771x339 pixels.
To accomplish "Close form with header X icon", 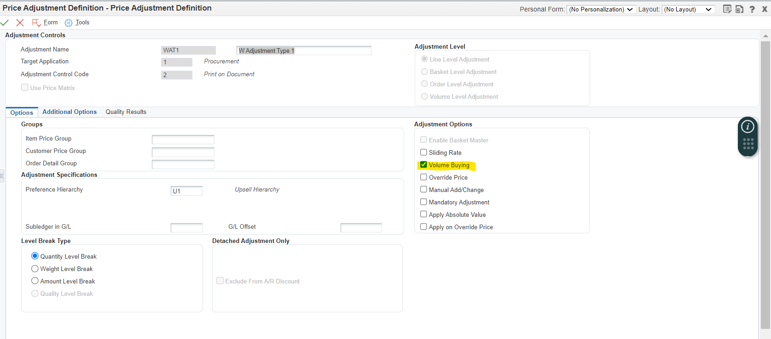I will 765,9.
